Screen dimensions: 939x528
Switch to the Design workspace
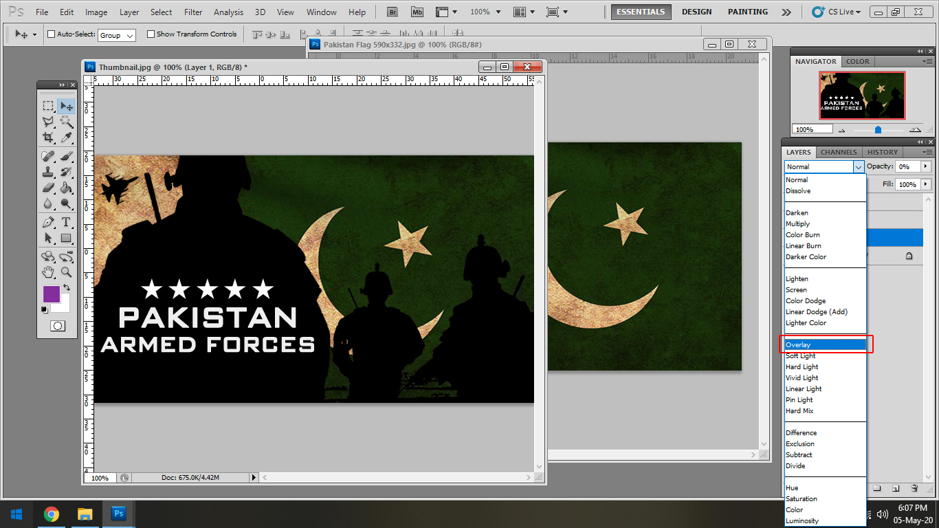pos(696,12)
